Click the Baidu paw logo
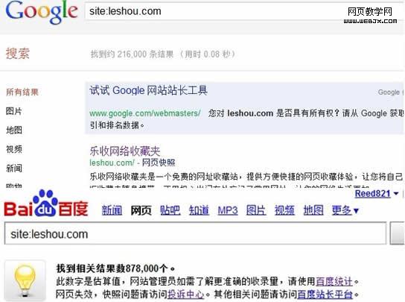 pos(46,204)
